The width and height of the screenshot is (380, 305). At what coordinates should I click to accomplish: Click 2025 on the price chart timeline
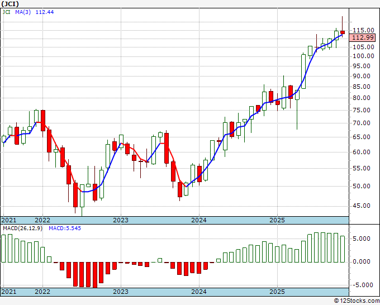277,221
